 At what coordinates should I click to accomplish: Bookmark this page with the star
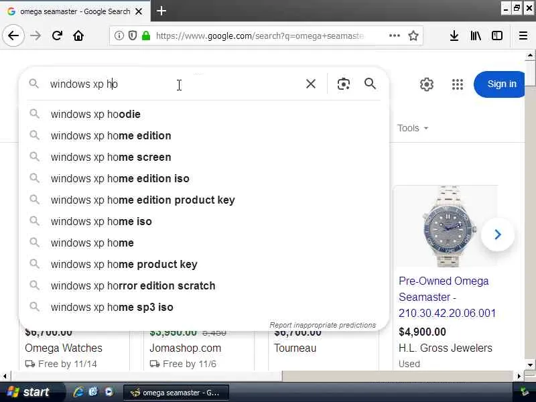413,36
